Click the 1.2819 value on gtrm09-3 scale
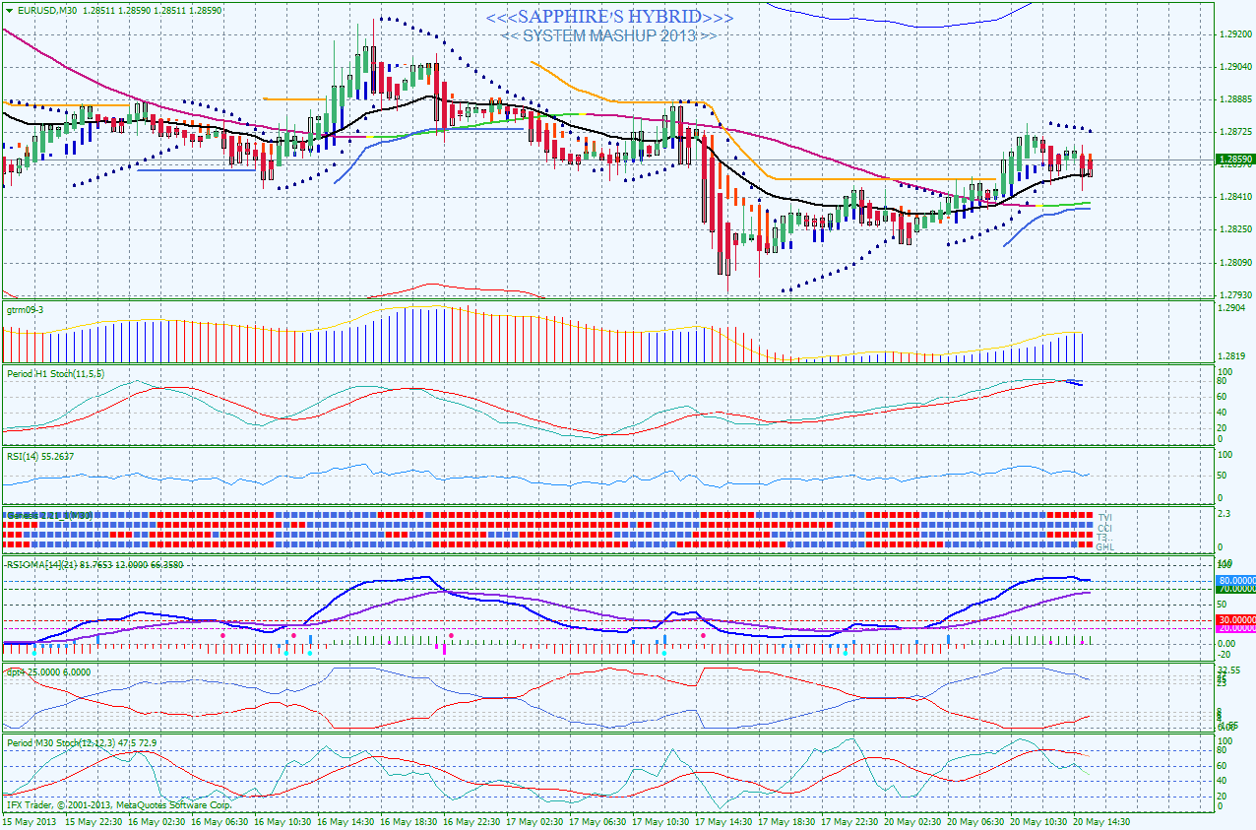The image size is (1256, 830). click(1231, 356)
